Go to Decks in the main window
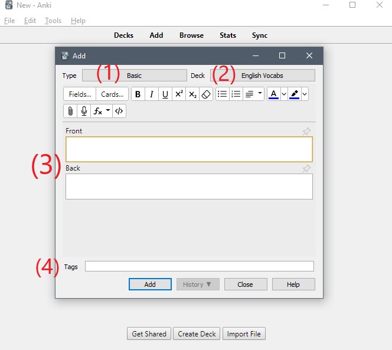392x350 pixels. 124,35
